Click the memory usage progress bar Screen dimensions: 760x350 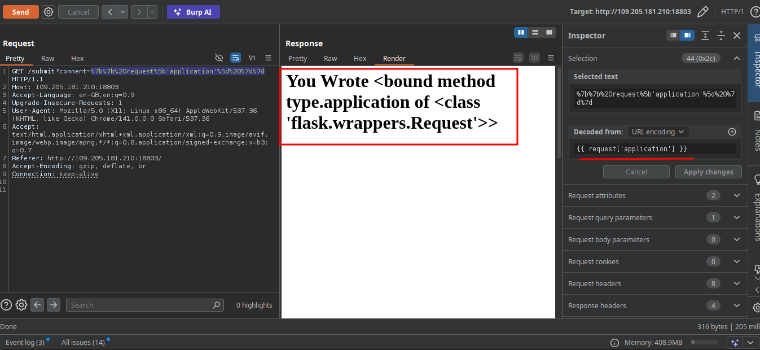click(x=704, y=342)
